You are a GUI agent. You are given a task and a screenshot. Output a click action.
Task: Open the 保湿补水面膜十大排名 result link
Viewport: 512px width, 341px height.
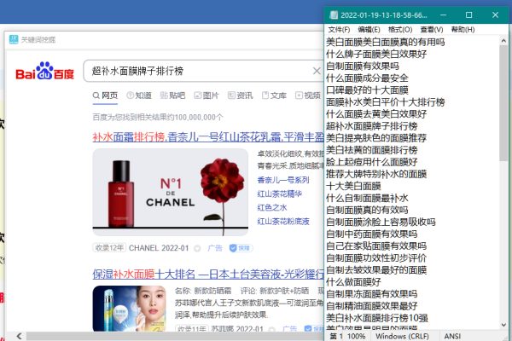[208, 275]
